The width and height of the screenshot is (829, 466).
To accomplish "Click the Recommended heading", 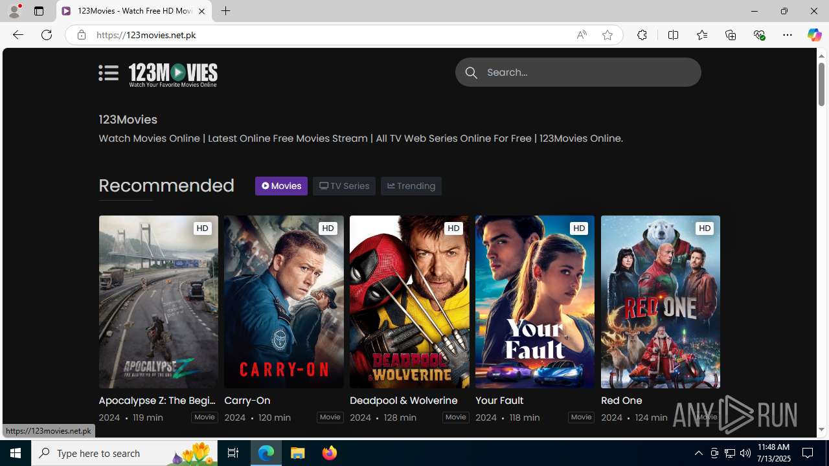I will click(166, 186).
